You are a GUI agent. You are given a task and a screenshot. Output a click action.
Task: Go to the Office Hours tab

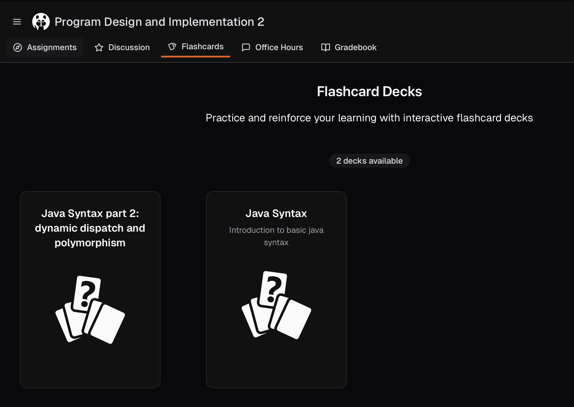[x=279, y=48]
